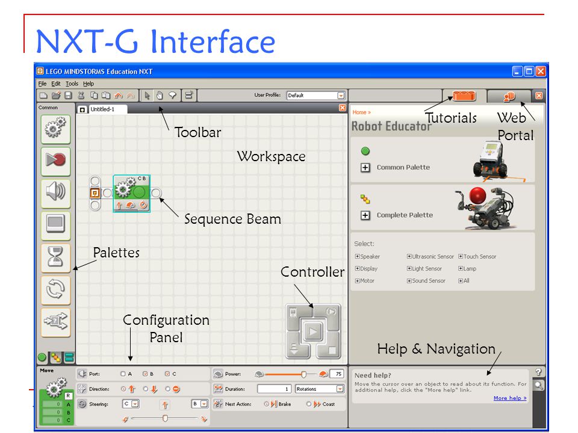Viewport: 578px width, 433px height.
Task: Click the Create My Block toolbar icon
Action: tap(188, 96)
